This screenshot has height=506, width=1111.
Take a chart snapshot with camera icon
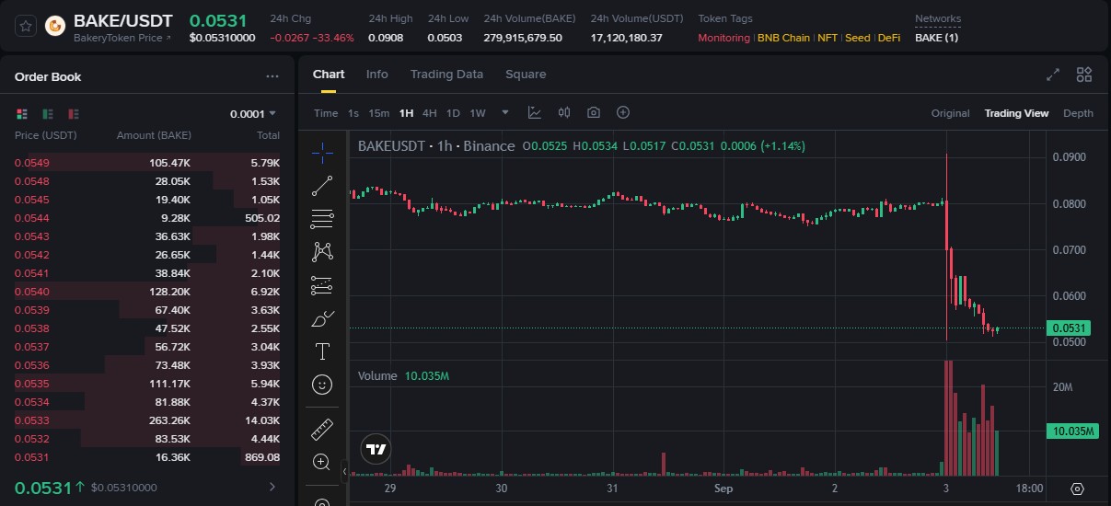coord(594,112)
